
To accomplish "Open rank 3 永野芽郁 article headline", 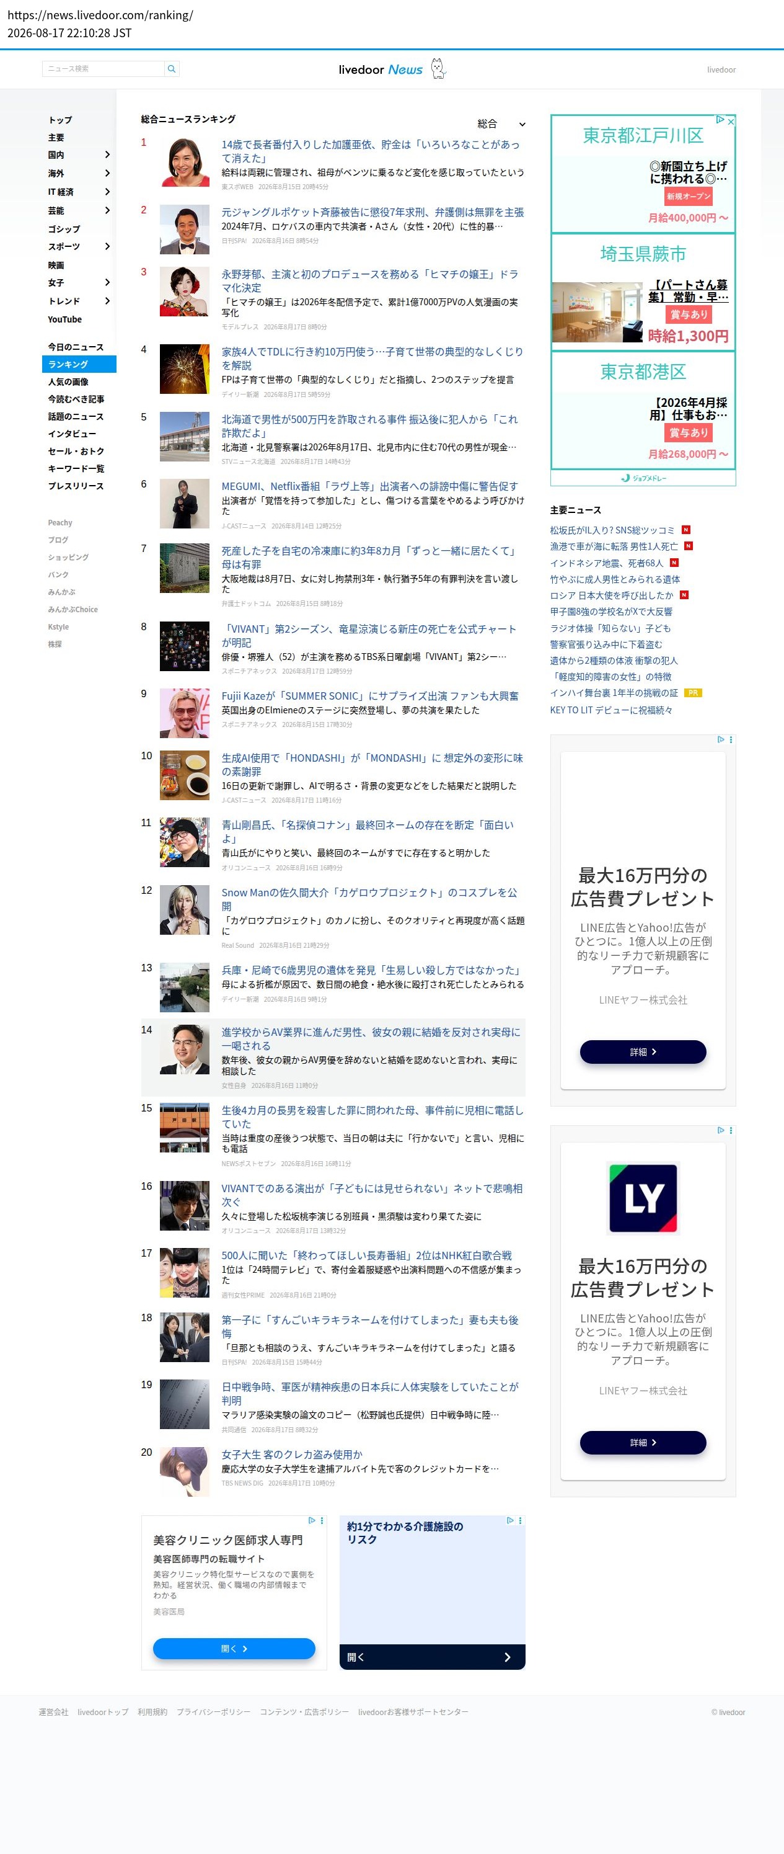I will [371, 281].
